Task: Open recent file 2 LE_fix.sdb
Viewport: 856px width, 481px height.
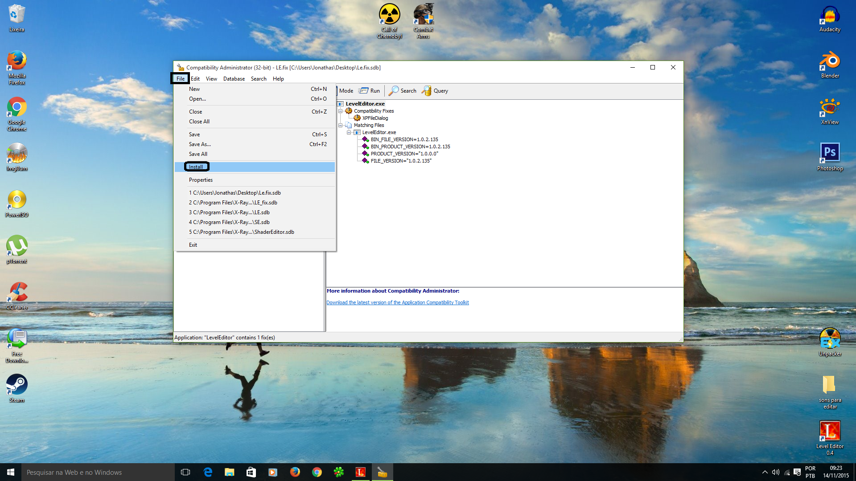Action: point(255,203)
